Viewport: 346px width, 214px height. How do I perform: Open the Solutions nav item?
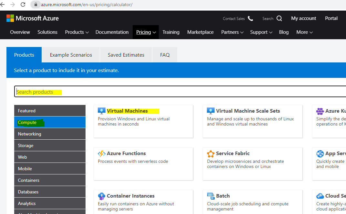tap(47, 32)
